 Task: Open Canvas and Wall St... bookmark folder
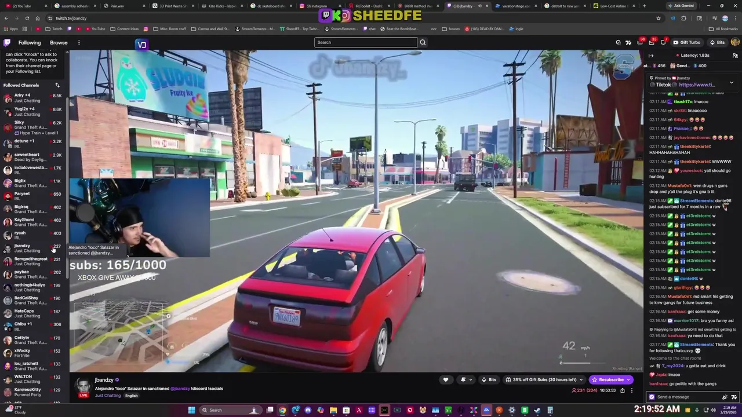tap(210, 29)
